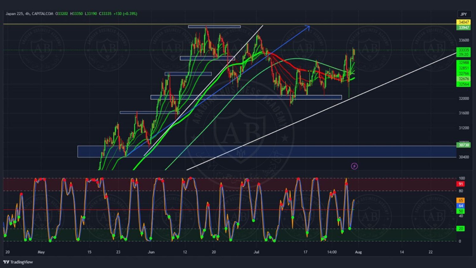Select the green 33947 price label
This screenshot has height=268, width=476.
click(x=464, y=28)
